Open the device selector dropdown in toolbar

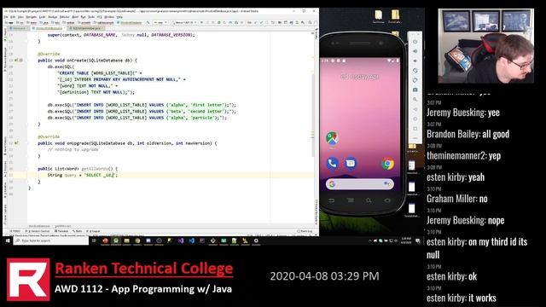pos(185,23)
